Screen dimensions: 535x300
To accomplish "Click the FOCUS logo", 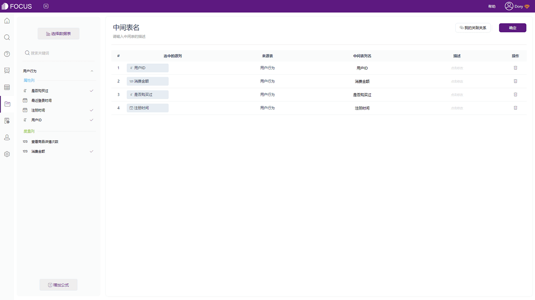I will [x=17, y=6].
